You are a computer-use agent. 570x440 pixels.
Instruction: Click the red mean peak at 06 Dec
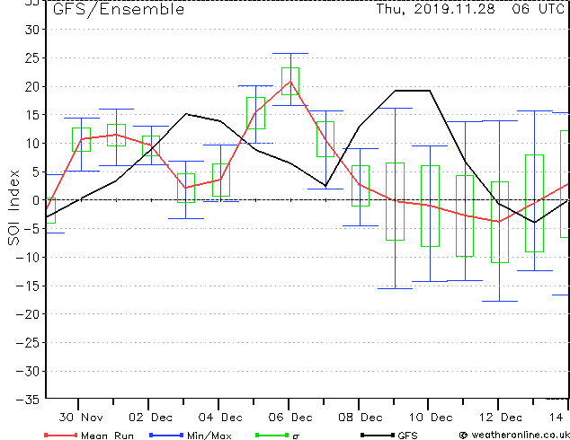[x=290, y=82]
